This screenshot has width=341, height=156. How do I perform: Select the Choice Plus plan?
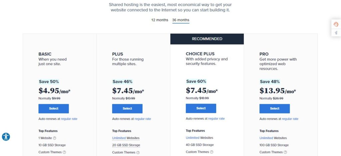click(x=201, y=108)
